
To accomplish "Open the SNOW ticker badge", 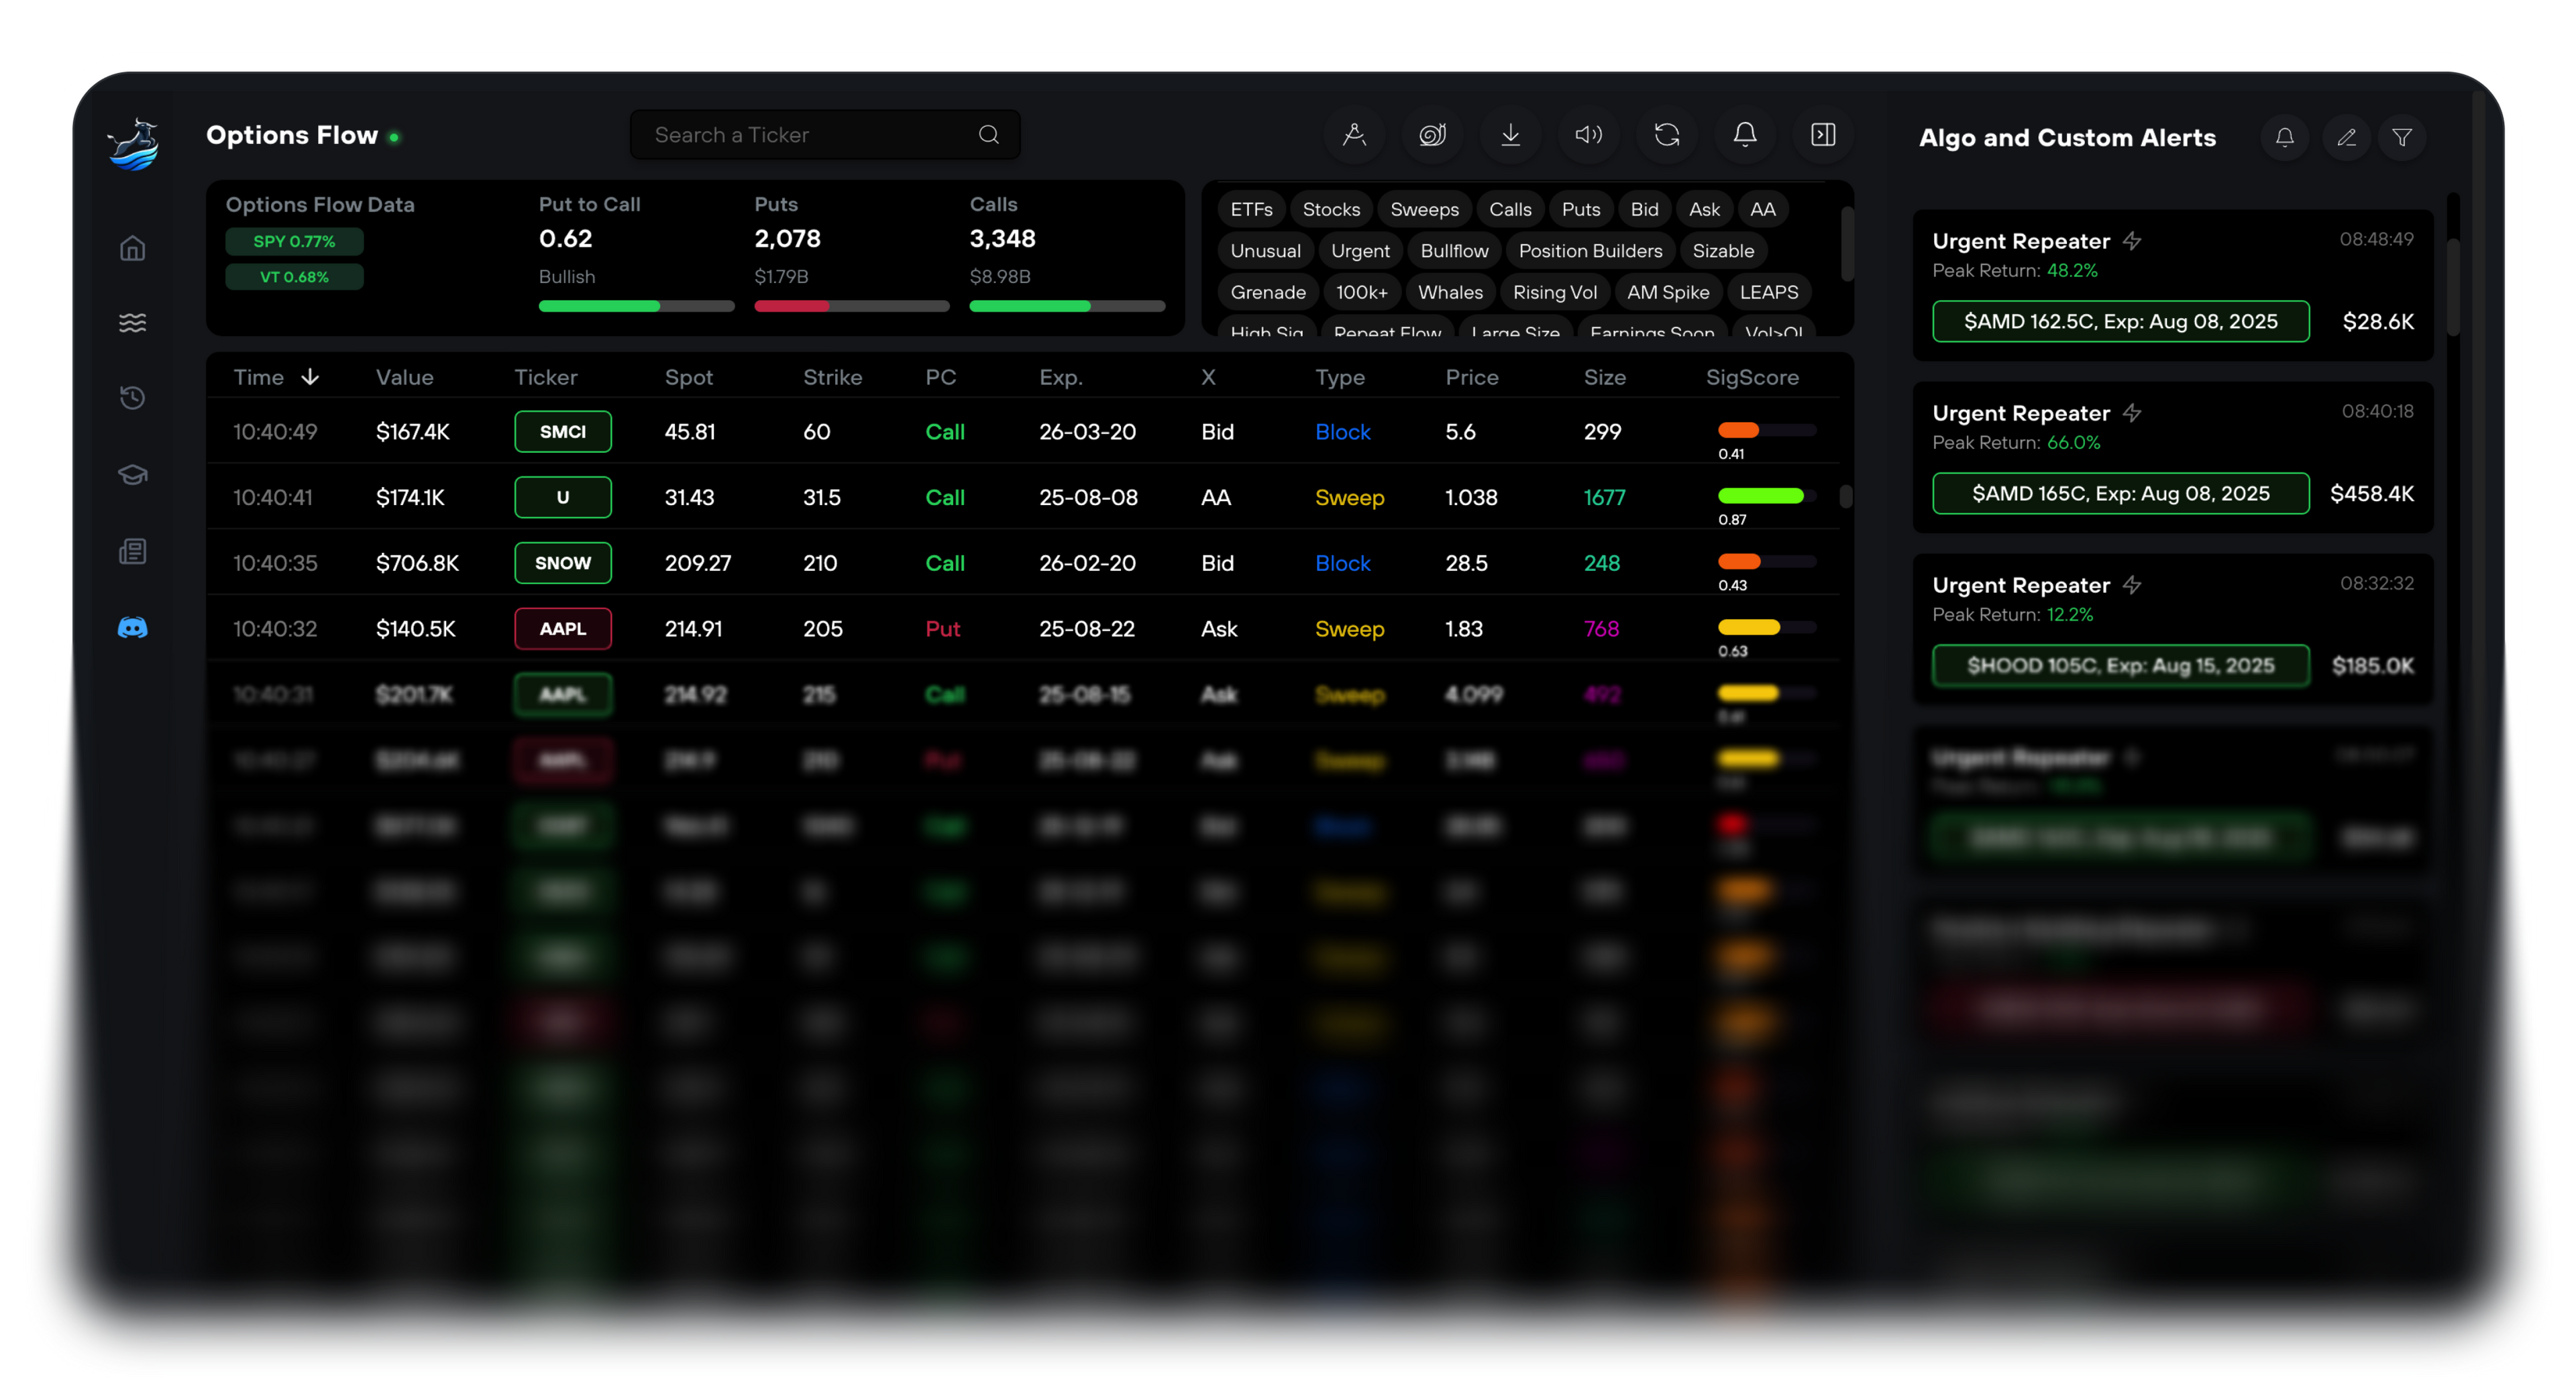I will coord(562,563).
